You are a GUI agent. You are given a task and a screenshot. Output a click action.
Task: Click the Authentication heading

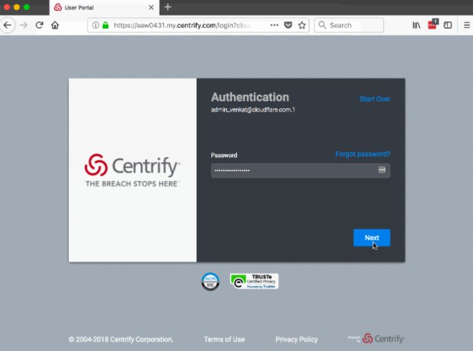[250, 97]
